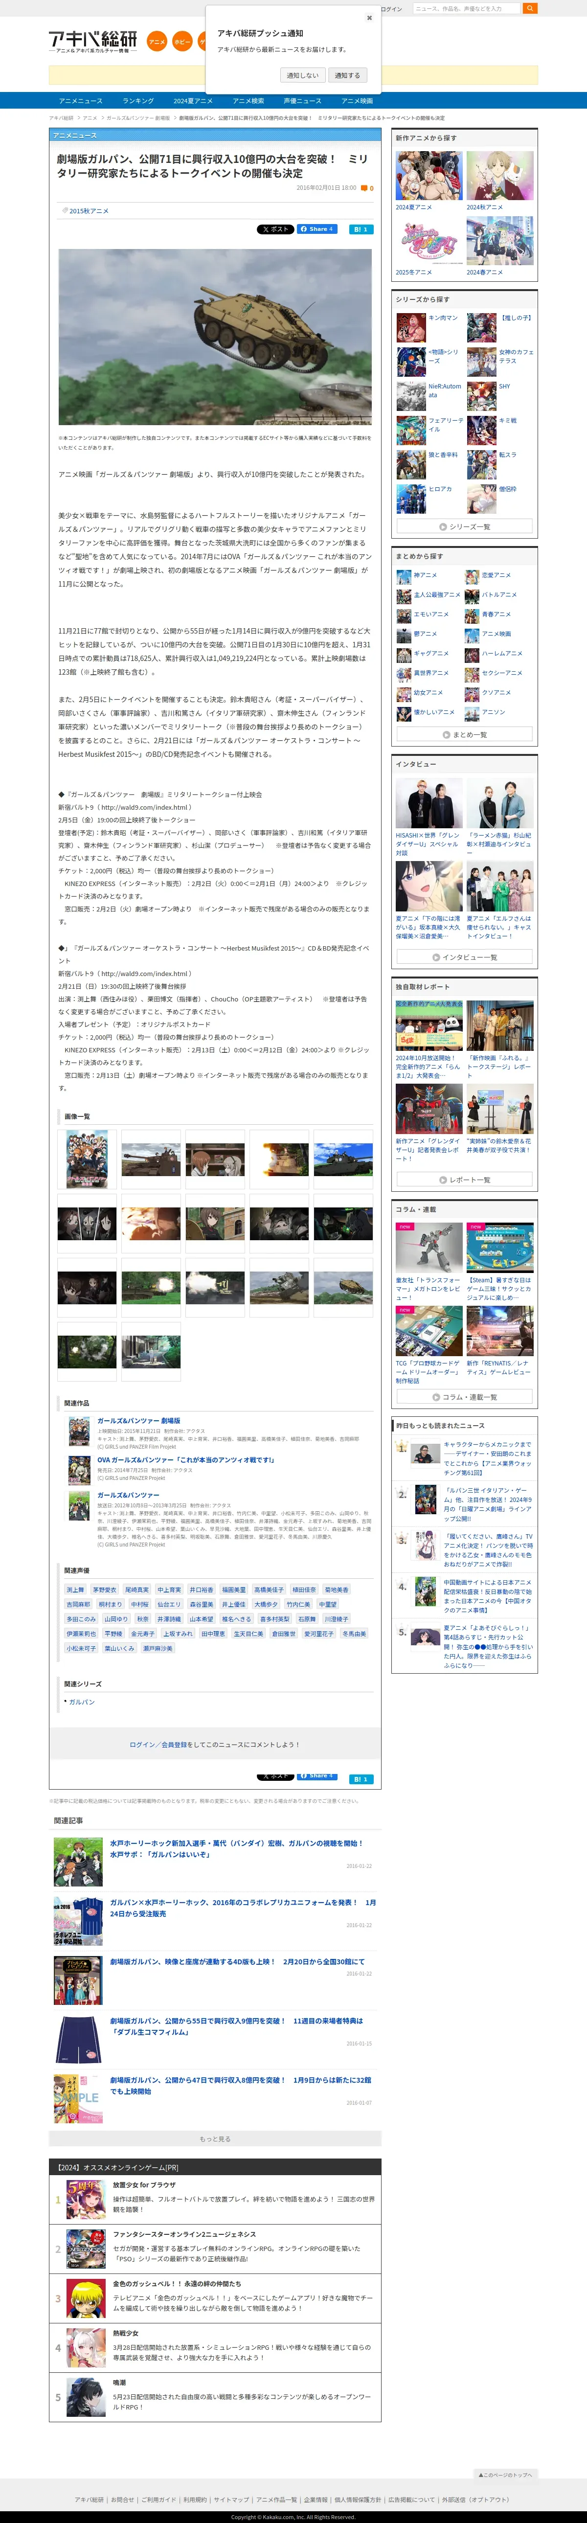Click 通知しない button in push dialog
587x2523 pixels.
tap(302, 75)
